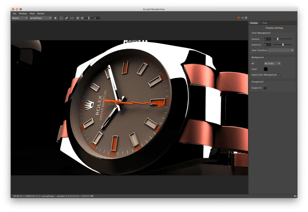Screen dimensions: 308x212
Task: Click the "Gamma" label
Action: (x=255, y=39)
